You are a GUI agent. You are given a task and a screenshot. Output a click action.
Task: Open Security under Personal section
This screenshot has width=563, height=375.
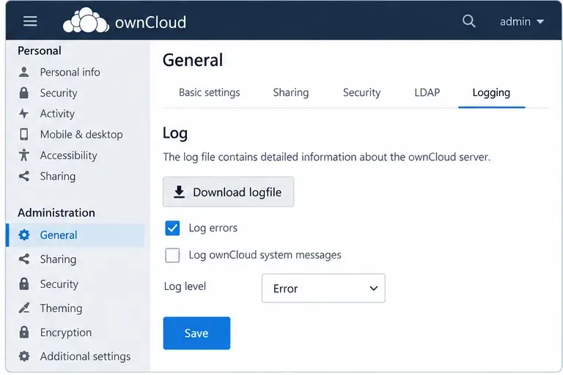(59, 93)
